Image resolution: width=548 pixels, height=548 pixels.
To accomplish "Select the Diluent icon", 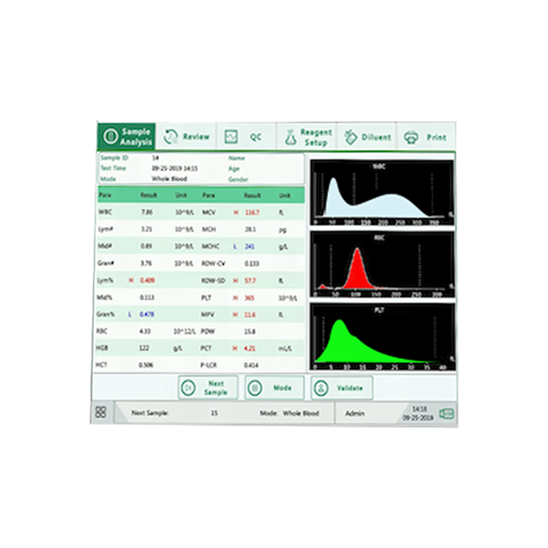I will coord(351,137).
